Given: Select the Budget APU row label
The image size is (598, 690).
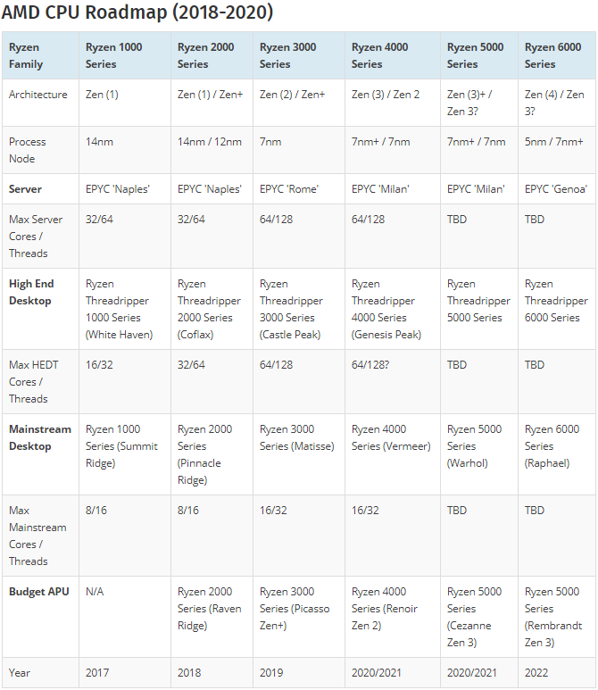Looking at the screenshot, I should point(39,592).
